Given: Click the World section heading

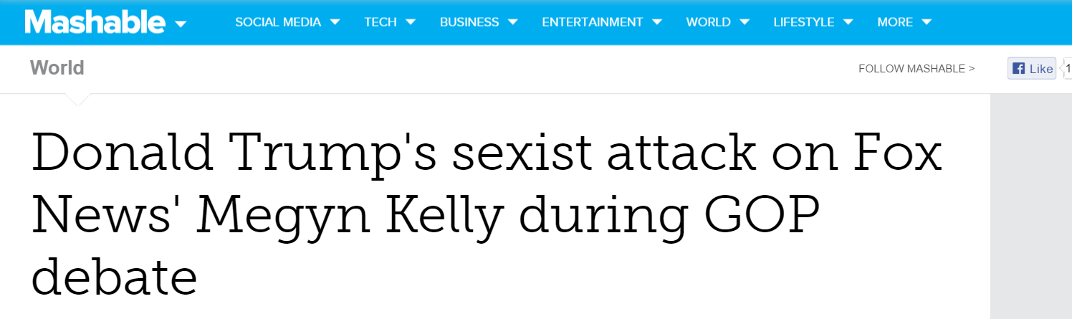Looking at the screenshot, I should click(x=57, y=68).
